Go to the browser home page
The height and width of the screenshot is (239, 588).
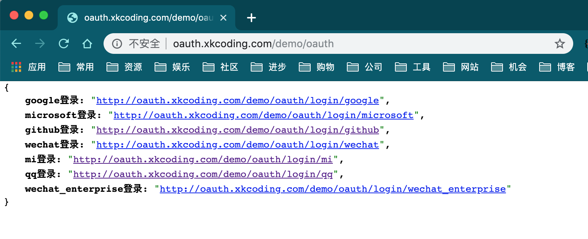[x=87, y=44]
